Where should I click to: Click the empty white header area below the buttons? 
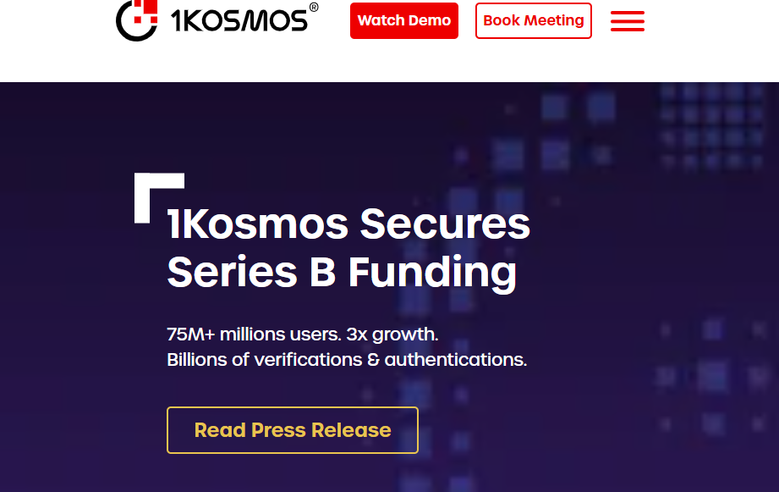[x=389, y=62]
